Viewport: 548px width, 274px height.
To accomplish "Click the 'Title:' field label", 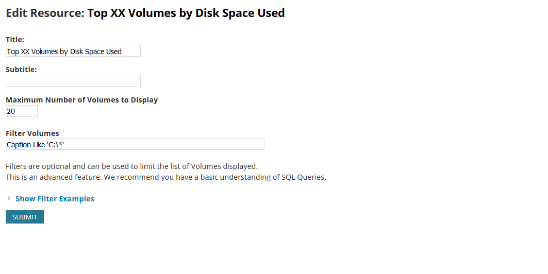I will click(x=15, y=39).
